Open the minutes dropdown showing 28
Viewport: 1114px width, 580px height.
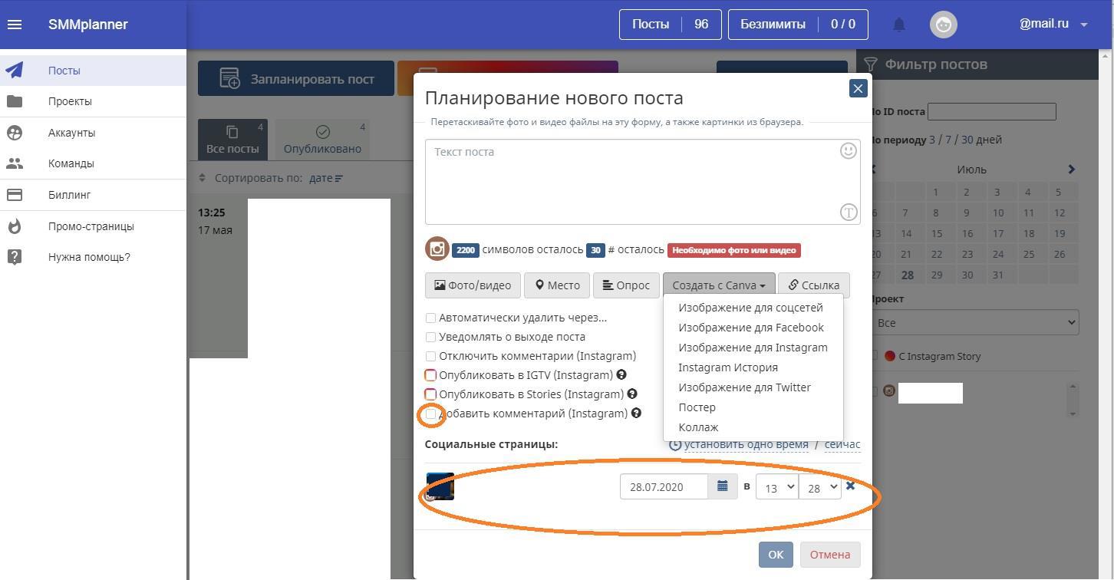click(819, 487)
